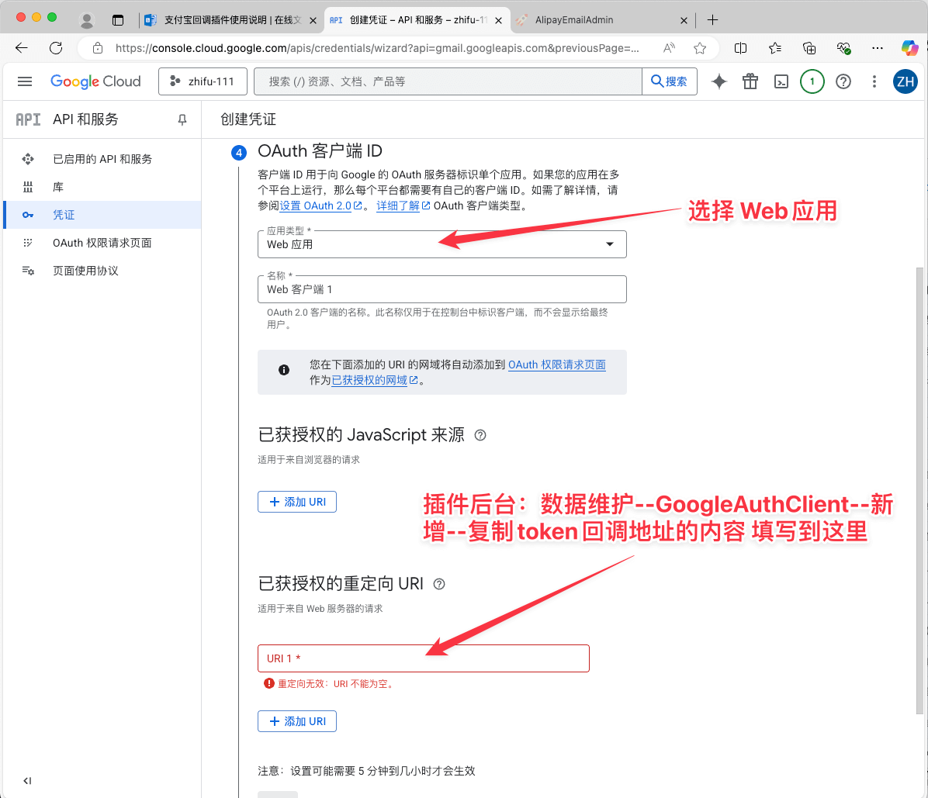This screenshot has height=798, width=928.
Task: Reload the page with the refresh icon
Action: coord(56,48)
